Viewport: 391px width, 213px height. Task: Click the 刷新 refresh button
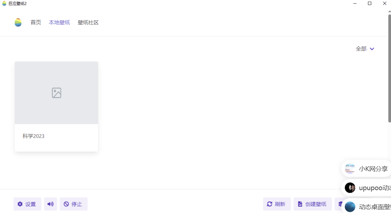[277, 204]
